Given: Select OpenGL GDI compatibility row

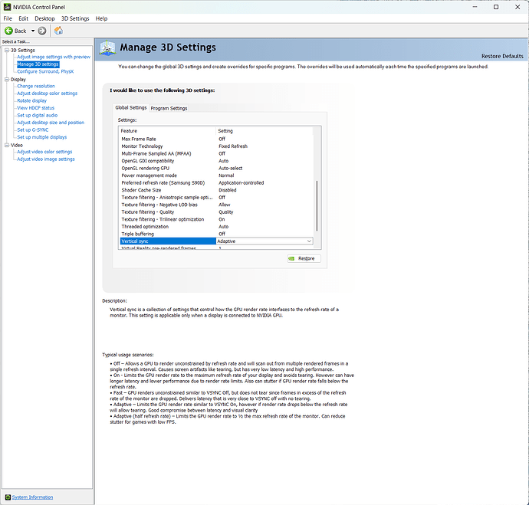Looking at the screenshot, I should click(x=216, y=161).
